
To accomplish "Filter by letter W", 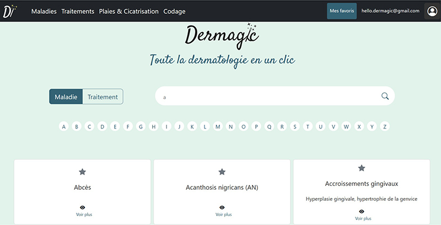I will (346, 127).
